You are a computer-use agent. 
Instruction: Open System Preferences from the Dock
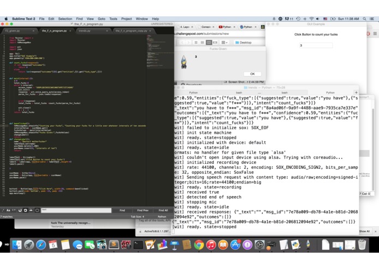click(260, 245)
